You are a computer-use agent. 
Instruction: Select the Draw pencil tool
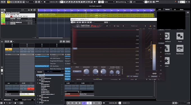(67, 2)
